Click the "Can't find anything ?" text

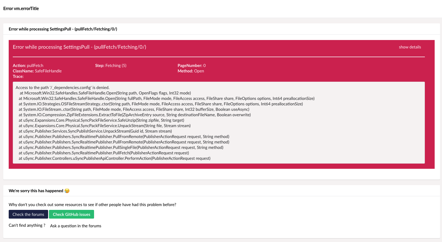(x=27, y=225)
